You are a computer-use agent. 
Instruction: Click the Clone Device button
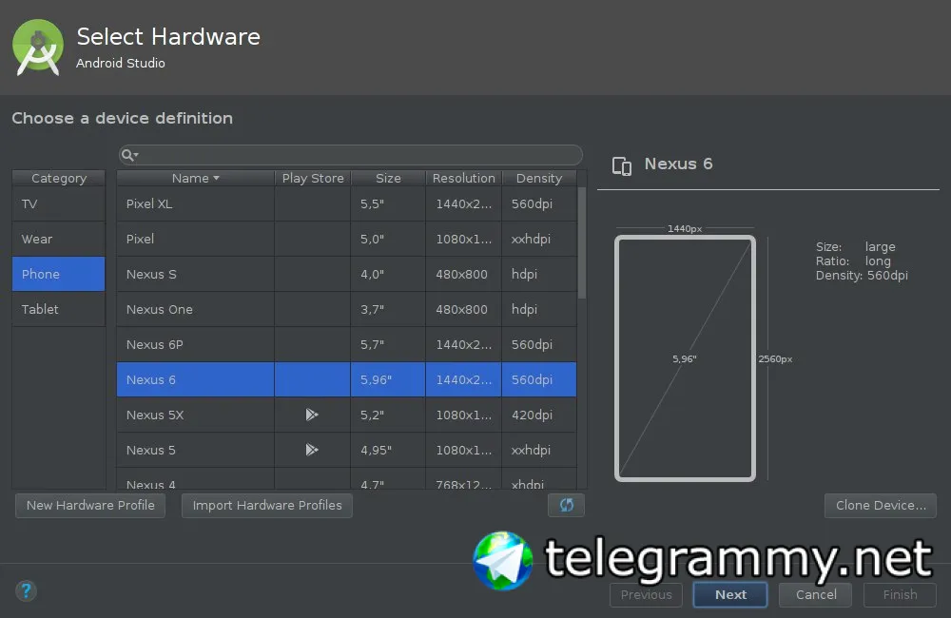click(x=881, y=505)
